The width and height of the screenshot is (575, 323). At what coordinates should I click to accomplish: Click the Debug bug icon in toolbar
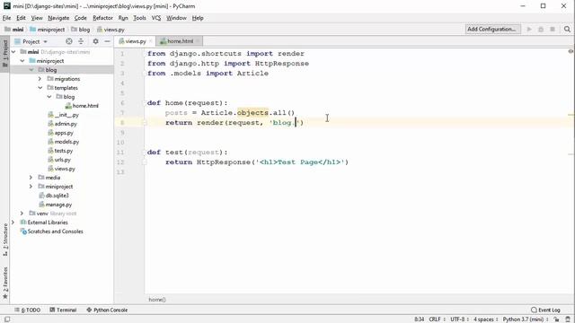pos(541,30)
